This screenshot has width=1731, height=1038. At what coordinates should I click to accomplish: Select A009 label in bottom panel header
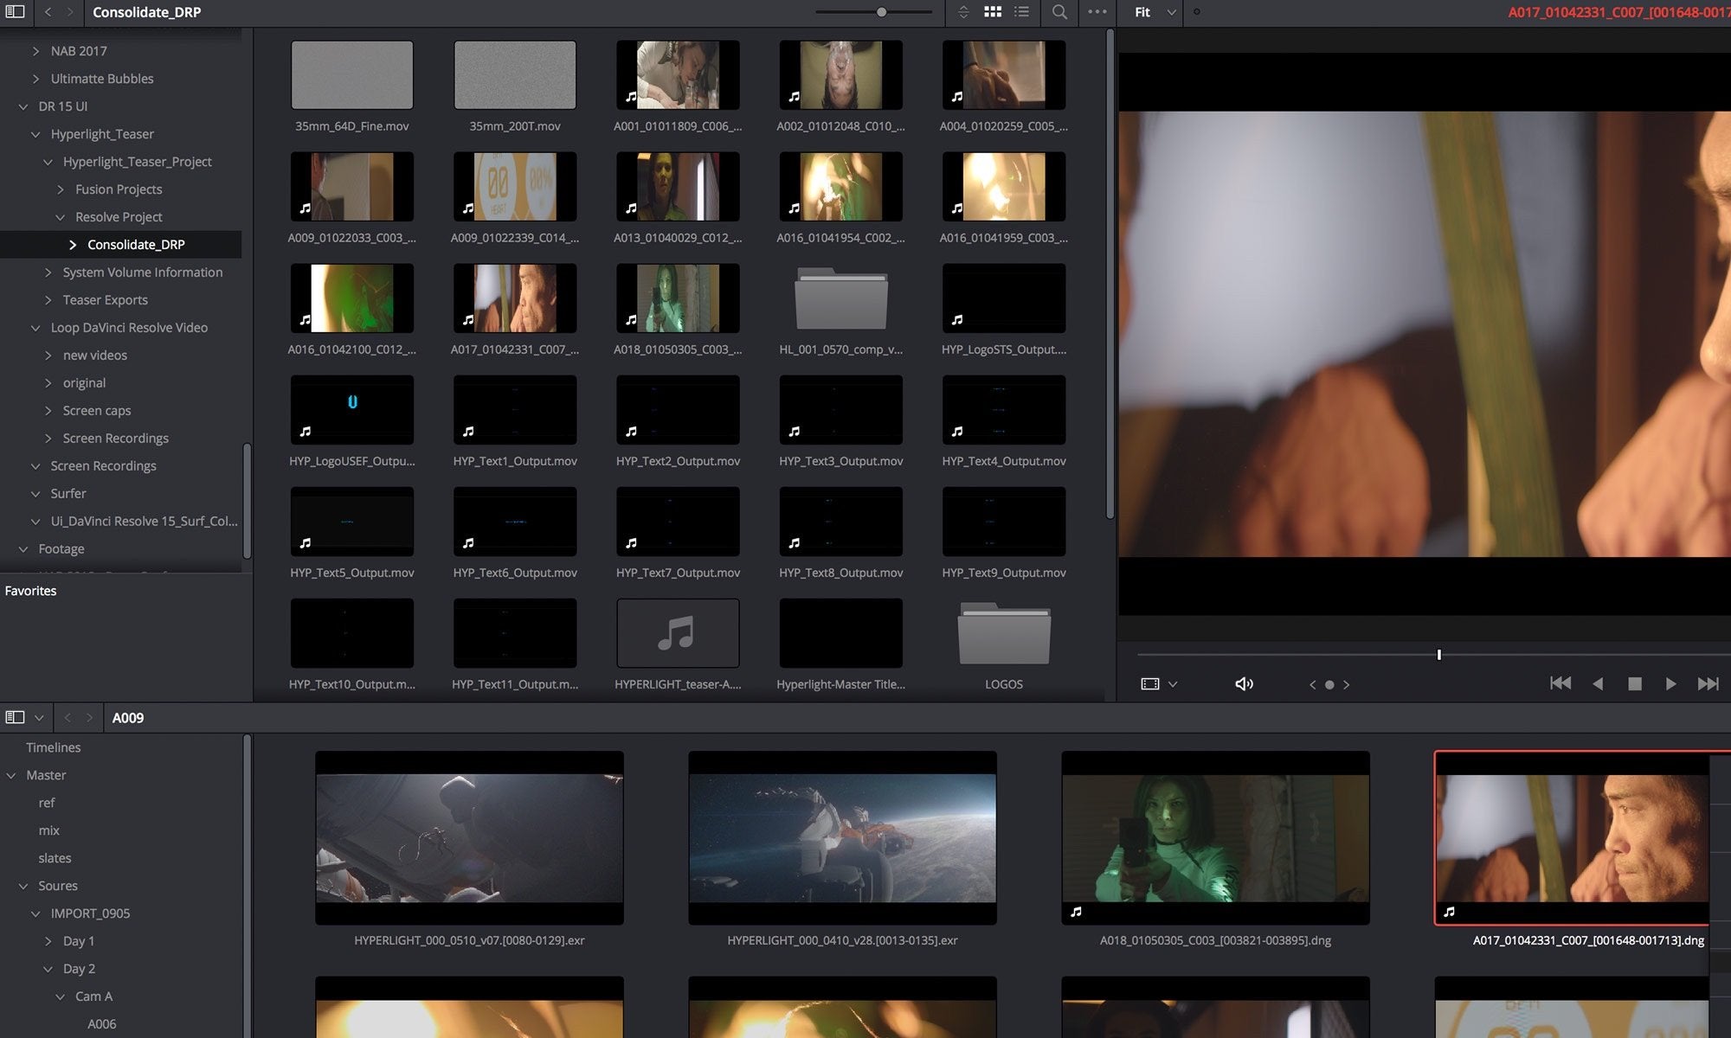tap(127, 717)
